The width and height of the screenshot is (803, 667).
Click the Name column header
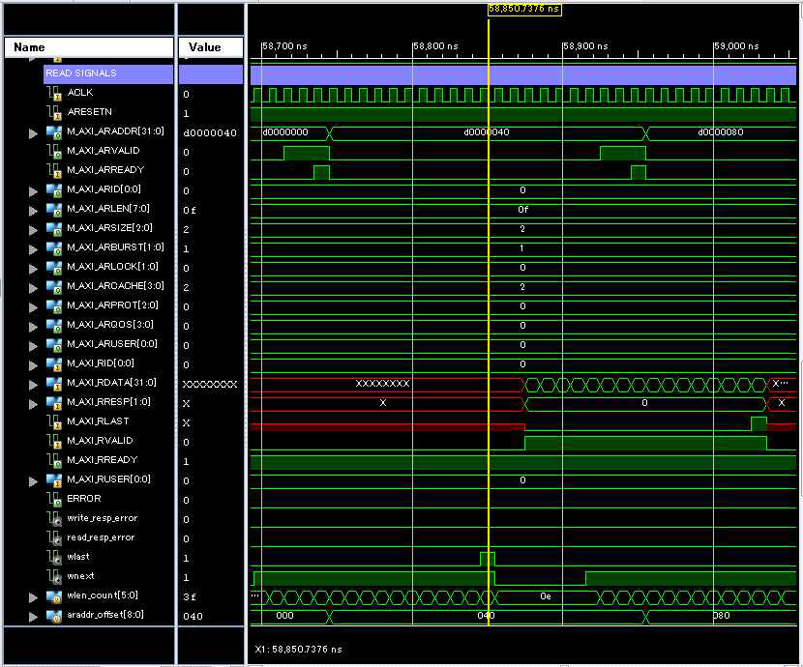[x=87, y=47]
